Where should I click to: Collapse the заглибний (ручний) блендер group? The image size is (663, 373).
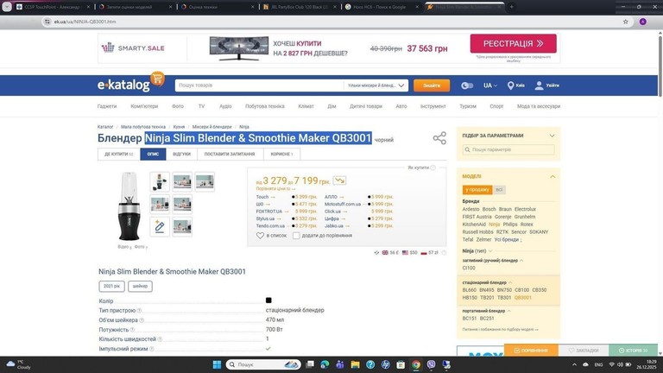pyautogui.click(x=521, y=261)
